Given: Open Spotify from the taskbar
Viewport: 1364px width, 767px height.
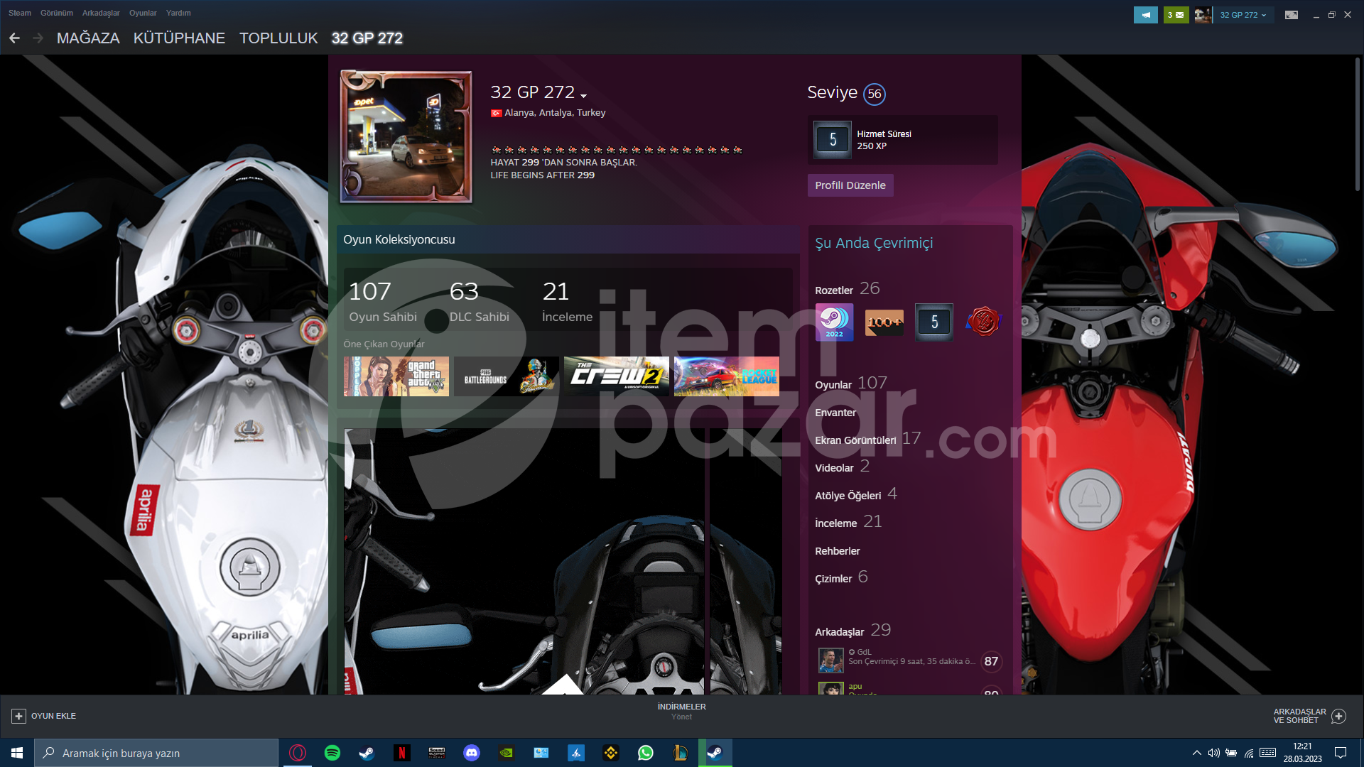Looking at the screenshot, I should coord(332,753).
